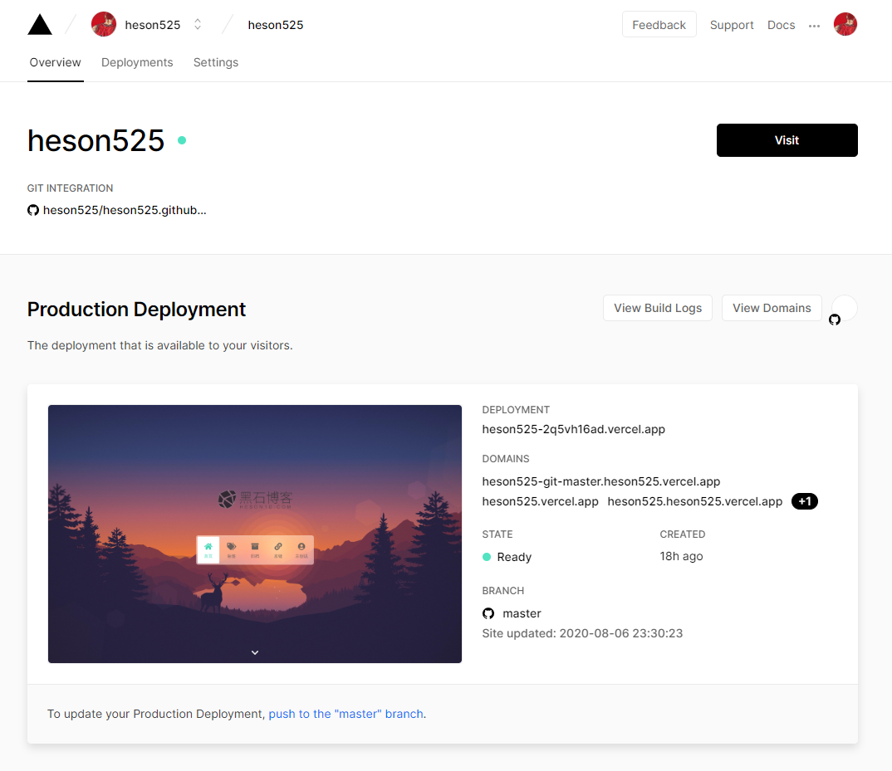Open the user profile avatar menu
The height and width of the screenshot is (771, 892).
[845, 24]
